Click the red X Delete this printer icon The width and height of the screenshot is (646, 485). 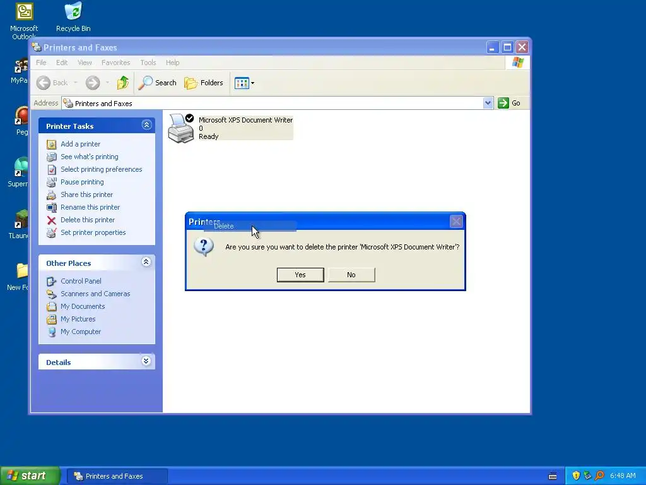click(x=52, y=220)
